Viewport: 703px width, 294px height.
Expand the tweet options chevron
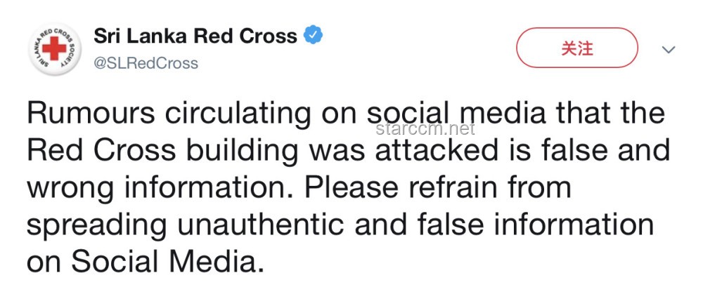[669, 49]
